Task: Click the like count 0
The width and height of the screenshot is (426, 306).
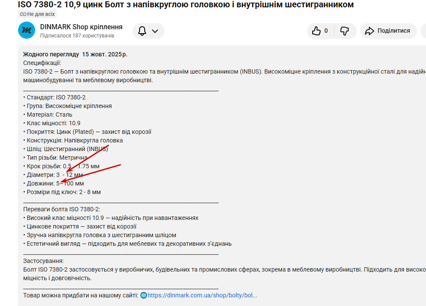Action: tap(326, 31)
